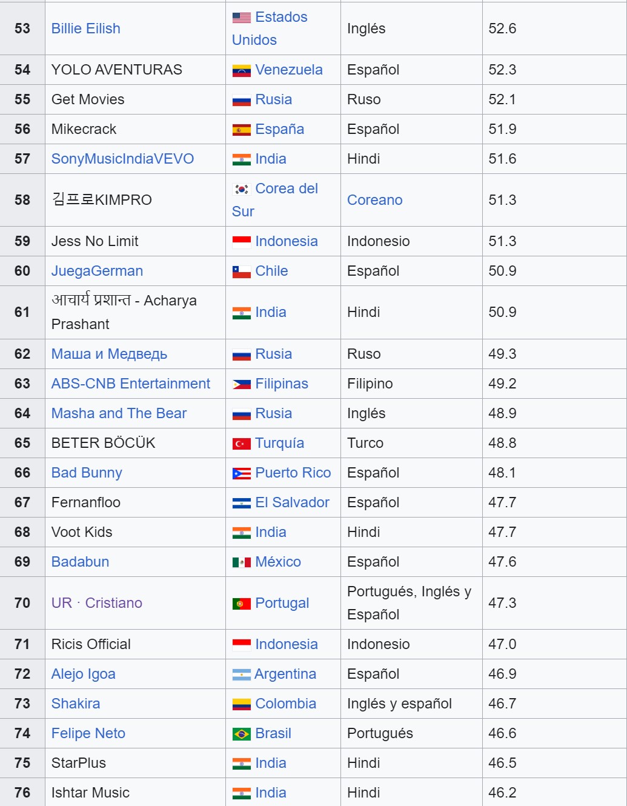627x806 pixels.
Task: Click the South Korea flag icon
Action: (x=241, y=189)
